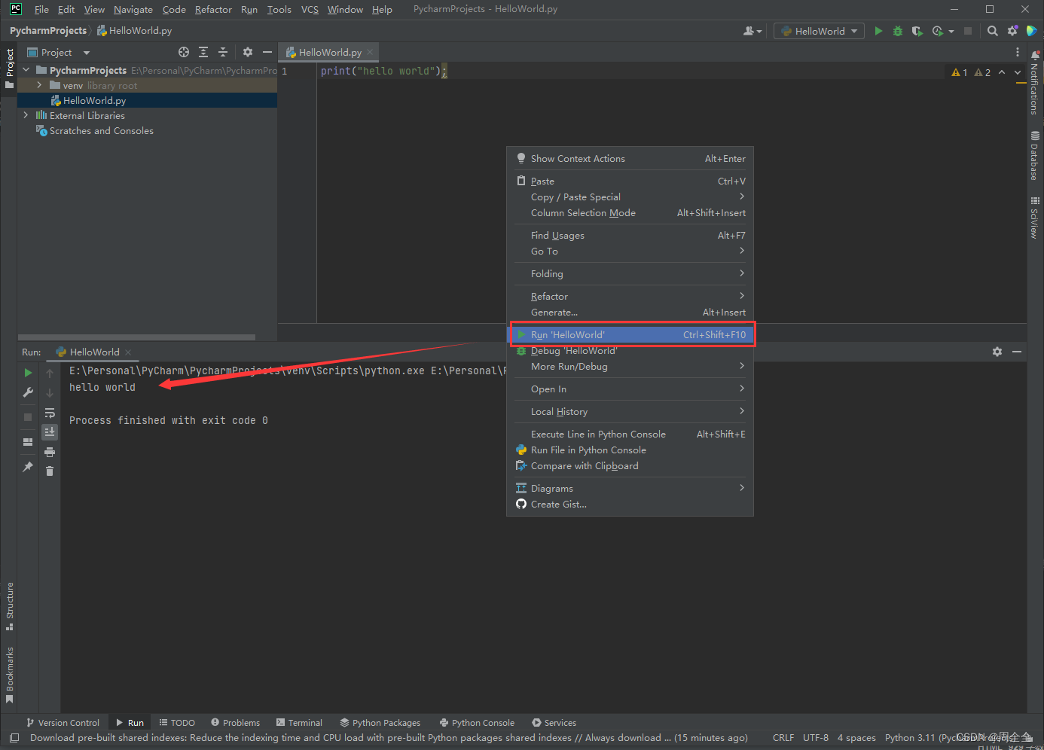
Task: Choose Run File in Python Console
Action: pos(630,450)
